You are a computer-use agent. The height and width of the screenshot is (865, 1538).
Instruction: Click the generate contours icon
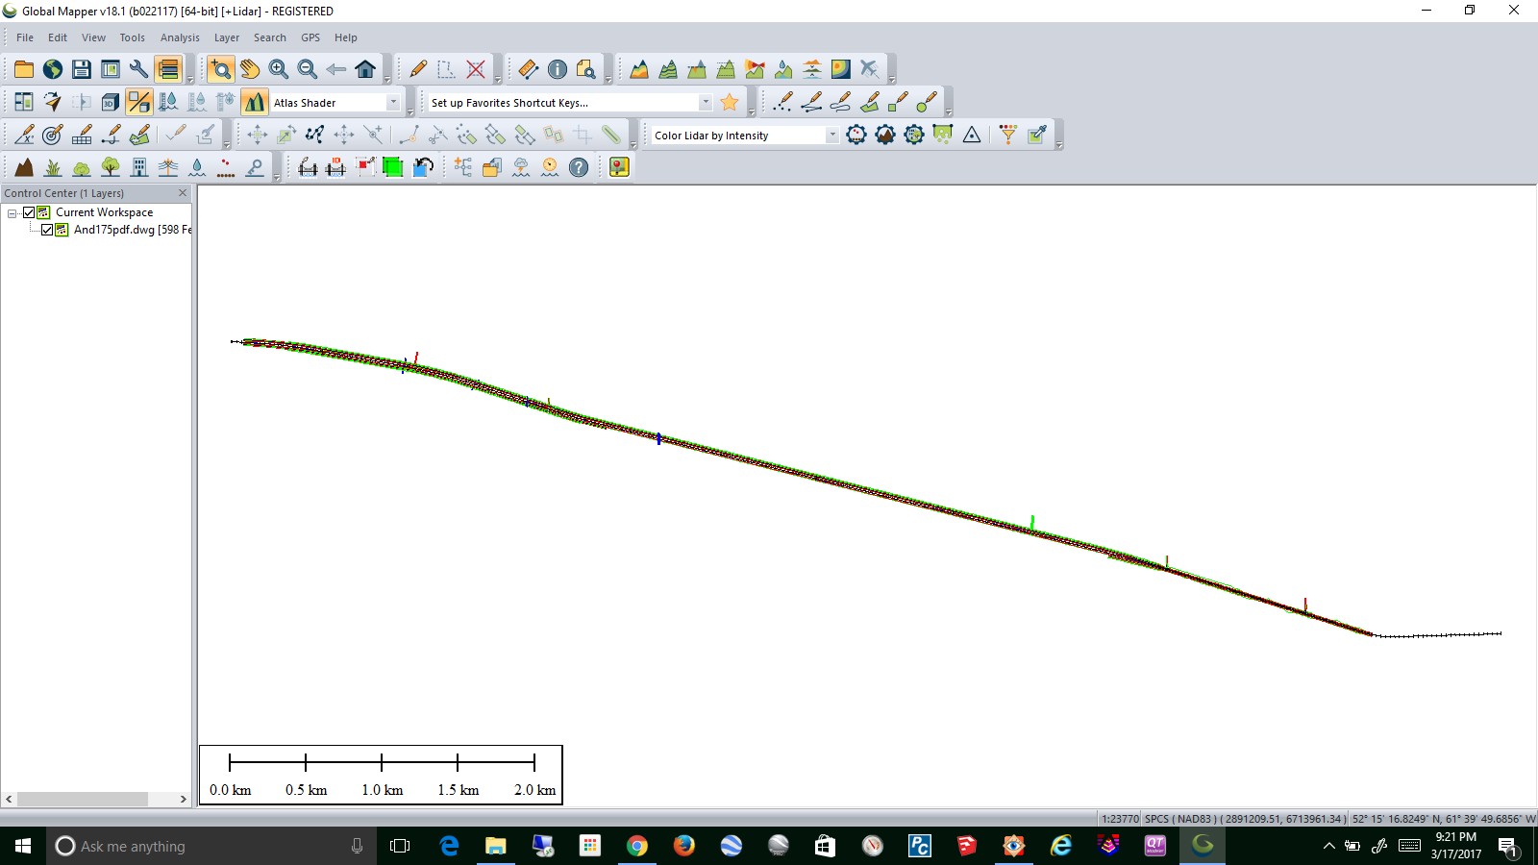[x=668, y=69]
